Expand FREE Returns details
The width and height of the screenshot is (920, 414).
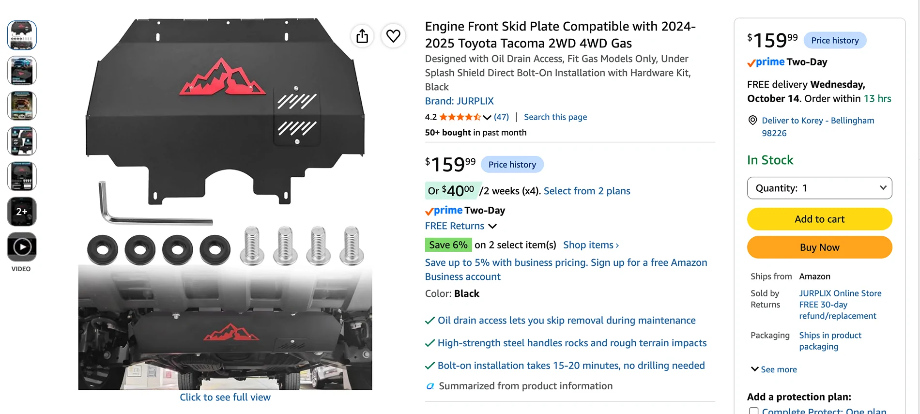(x=492, y=226)
